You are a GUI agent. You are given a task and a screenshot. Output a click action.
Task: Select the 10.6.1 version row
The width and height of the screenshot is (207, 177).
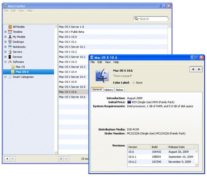[x=161, y=157]
